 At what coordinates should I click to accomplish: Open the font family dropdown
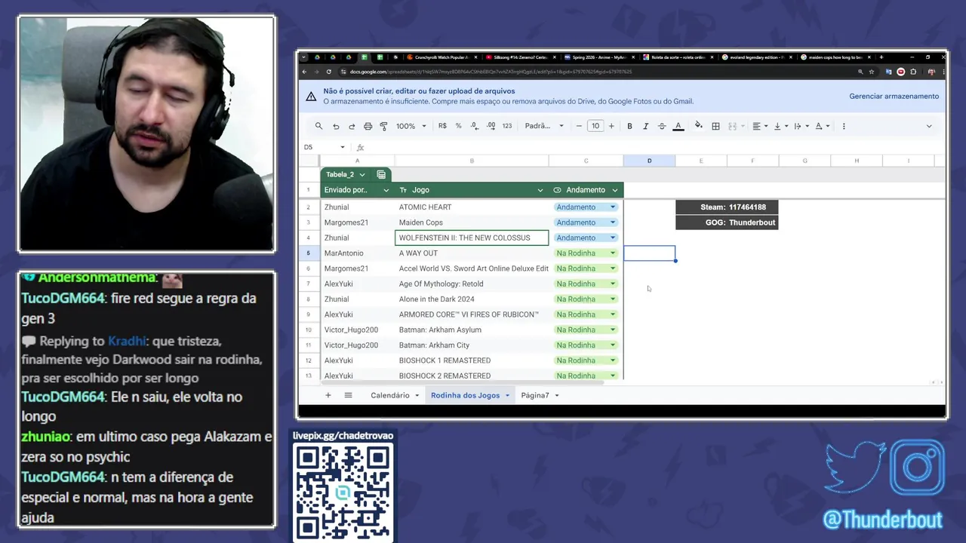(x=544, y=126)
